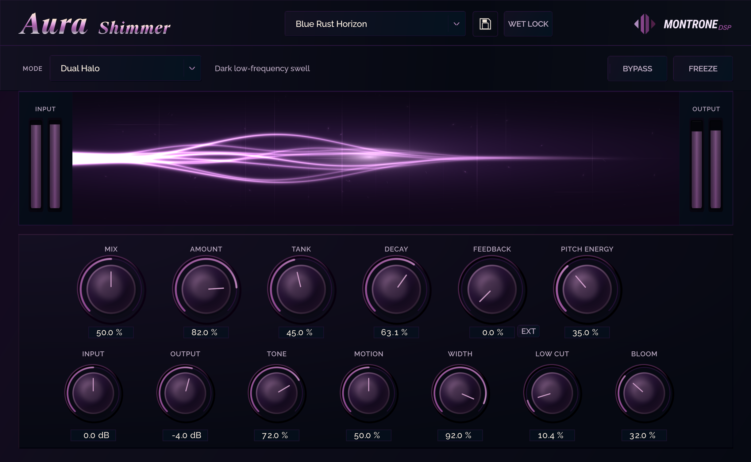Enable the FREEZE button

point(703,69)
